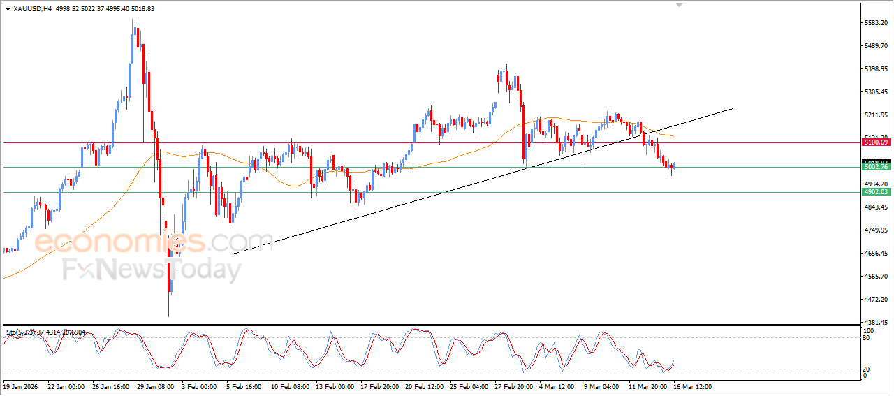Click the 5211.95 price axis label
Viewport: 894px width, 396px height.
875,115
